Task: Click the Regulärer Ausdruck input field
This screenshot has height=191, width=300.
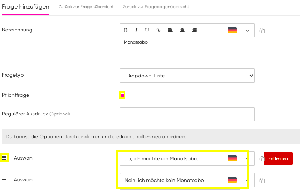Action: [187, 114]
